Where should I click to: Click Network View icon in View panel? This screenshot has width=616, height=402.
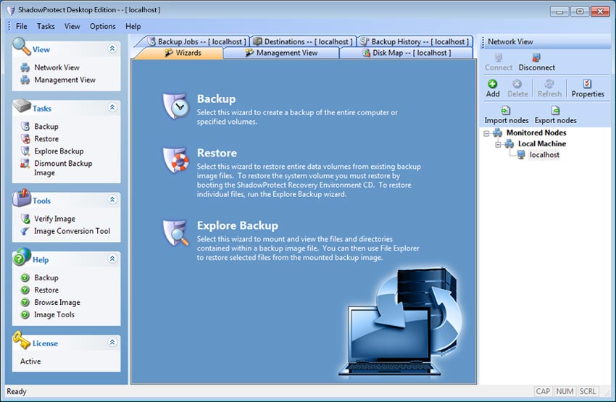click(x=25, y=67)
